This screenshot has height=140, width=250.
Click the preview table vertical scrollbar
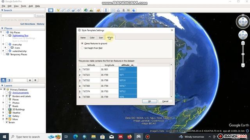[171, 80]
